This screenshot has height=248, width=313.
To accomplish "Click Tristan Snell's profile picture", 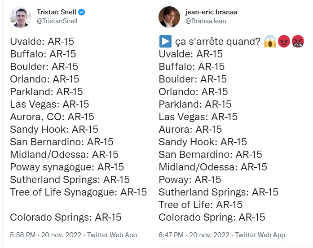I will 21,17.
